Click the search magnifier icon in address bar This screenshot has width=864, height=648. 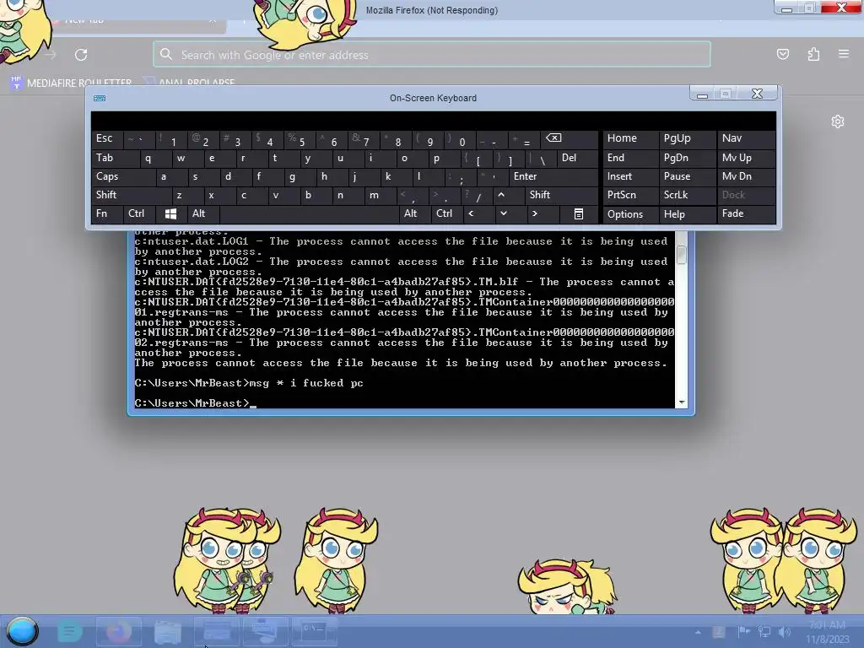point(166,54)
